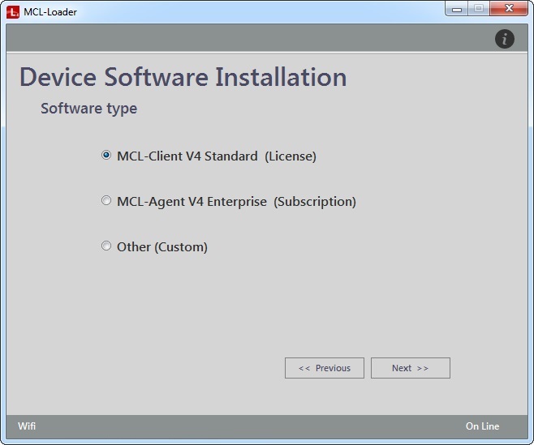Click the MCL-Loader app logo in title bar
This screenshot has height=445, width=534.
(13, 12)
